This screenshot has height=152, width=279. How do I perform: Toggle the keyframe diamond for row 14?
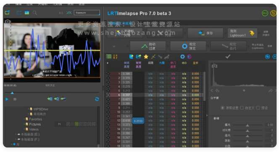pos(108,129)
